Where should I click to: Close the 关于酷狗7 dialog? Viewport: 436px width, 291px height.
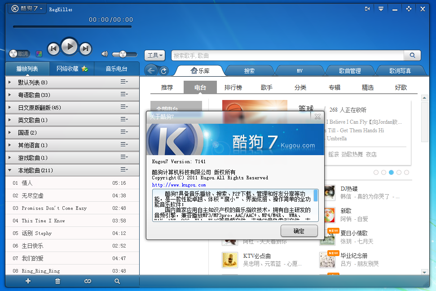point(317,117)
